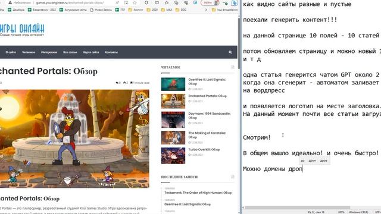The image size is (381, 214).
Task: Open the Все статьи menu item
Action: 70,52
